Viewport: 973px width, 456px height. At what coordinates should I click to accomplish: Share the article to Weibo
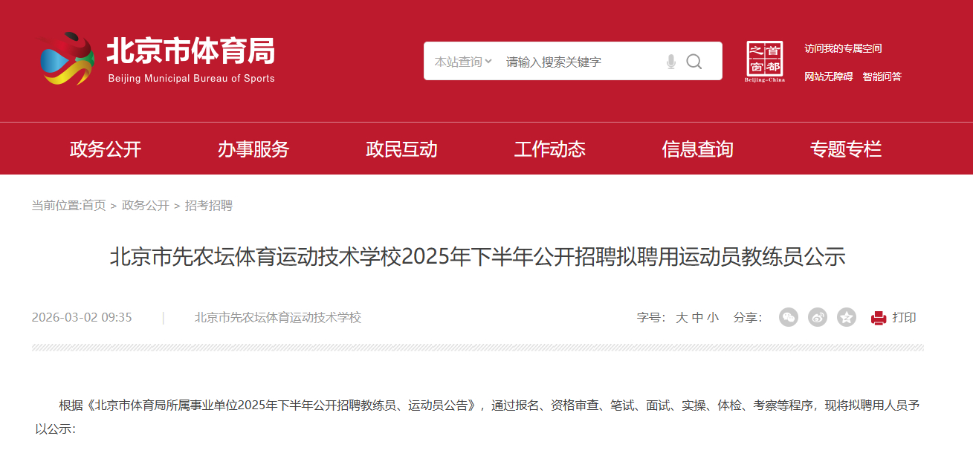coord(818,317)
